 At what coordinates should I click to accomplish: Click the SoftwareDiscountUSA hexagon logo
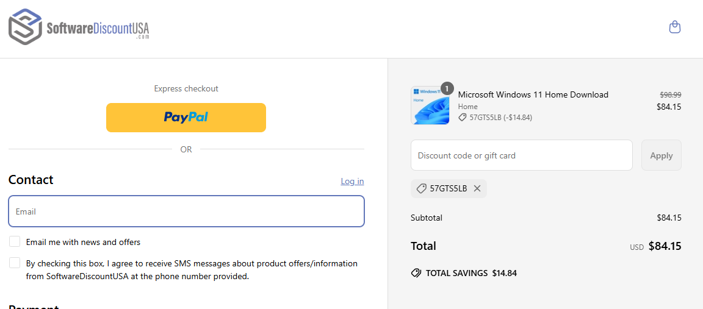pos(25,27)
